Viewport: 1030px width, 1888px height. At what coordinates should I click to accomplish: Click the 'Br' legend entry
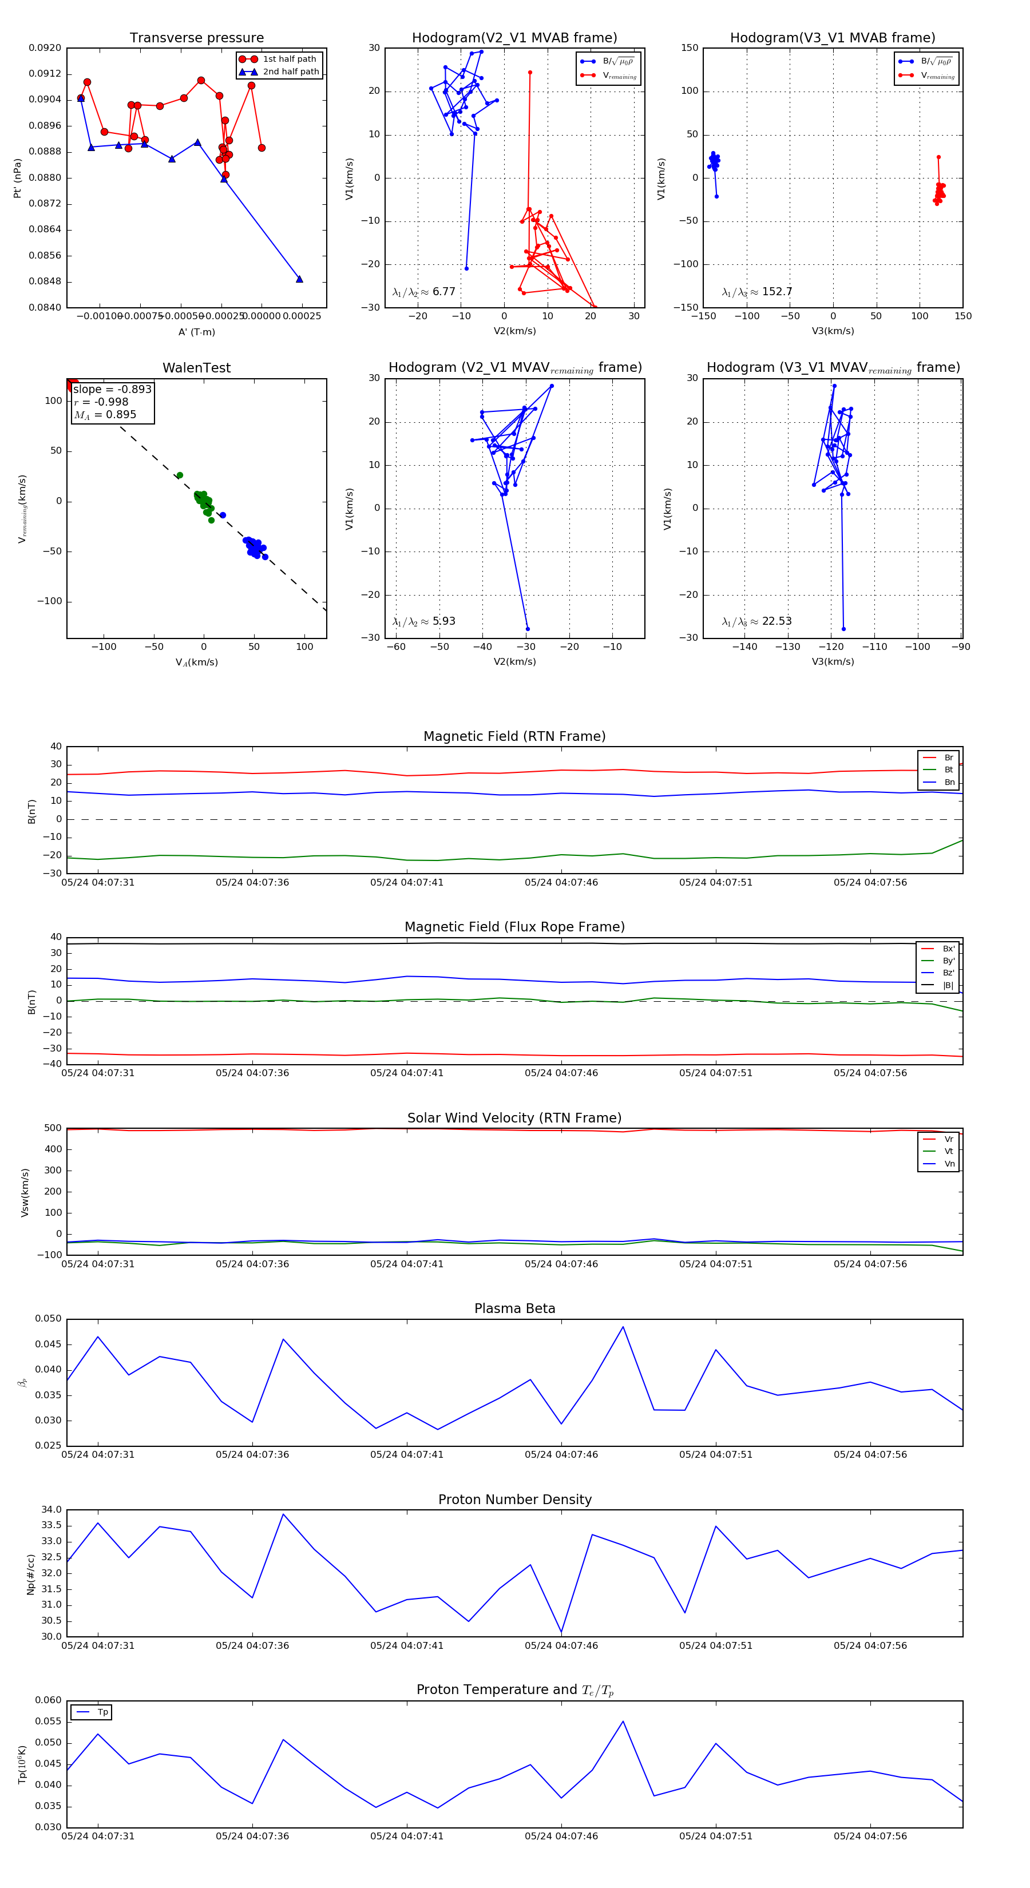click(938, 758)
